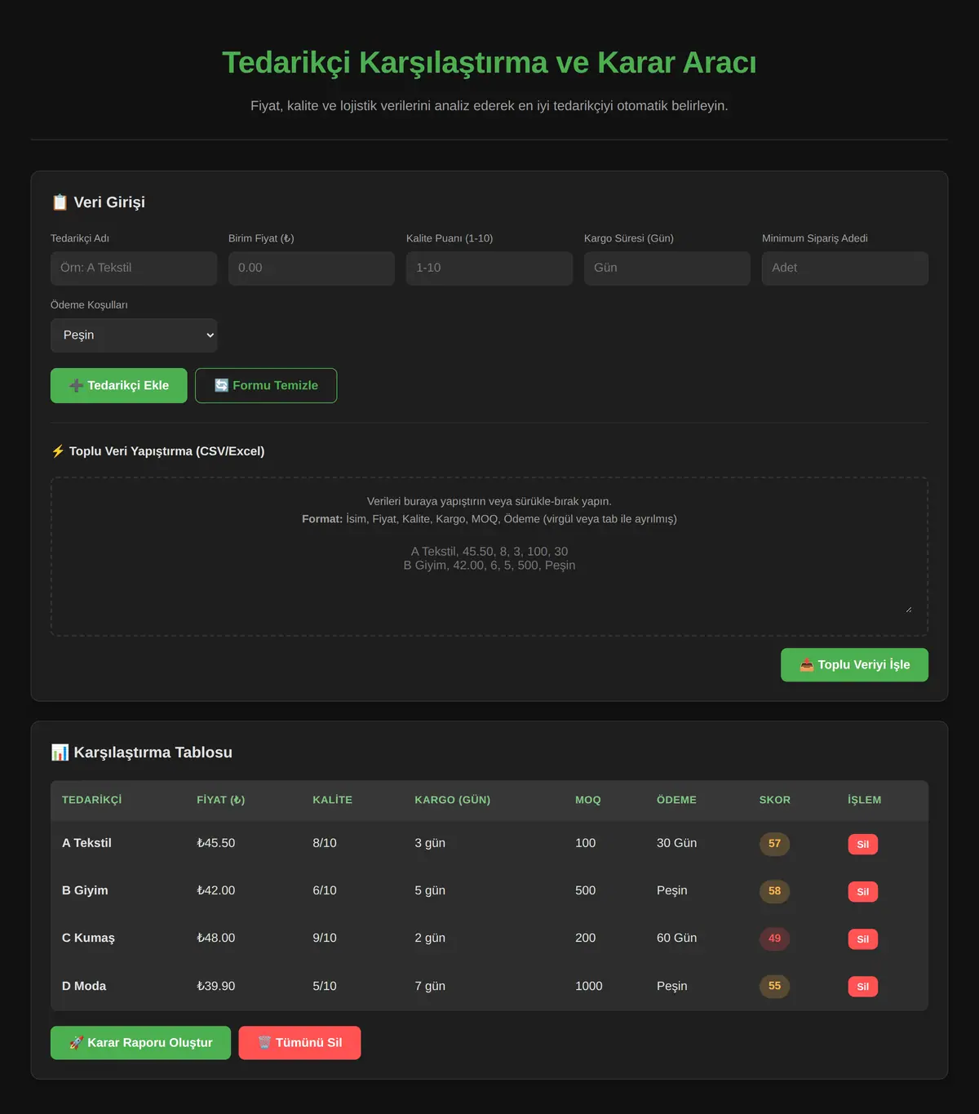
Task: Focus the Tedarikçi Adı input field
Action: (x=134, y=269)
